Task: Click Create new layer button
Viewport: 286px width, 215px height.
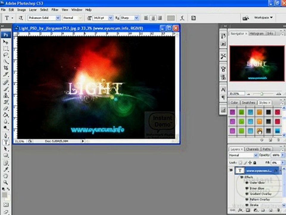Action: point(271,210)
